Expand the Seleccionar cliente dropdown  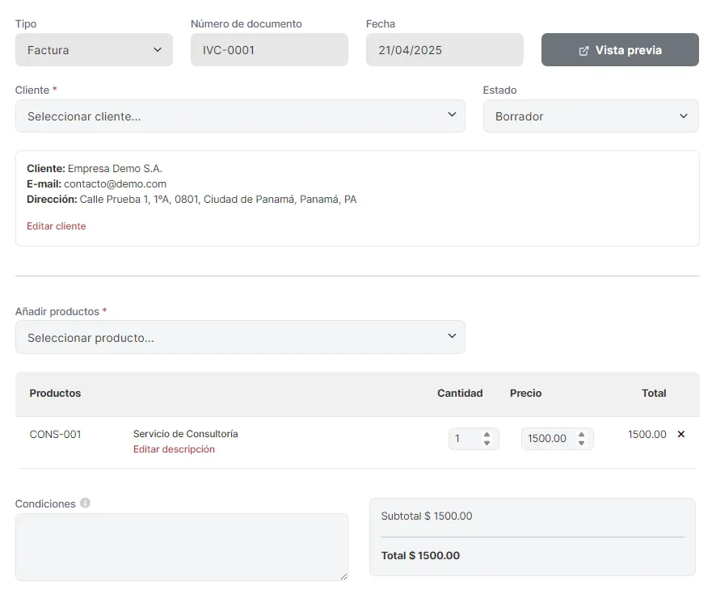(240, 116)
